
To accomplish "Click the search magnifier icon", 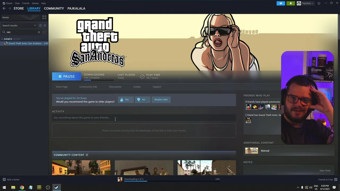I will click(4, 32).
